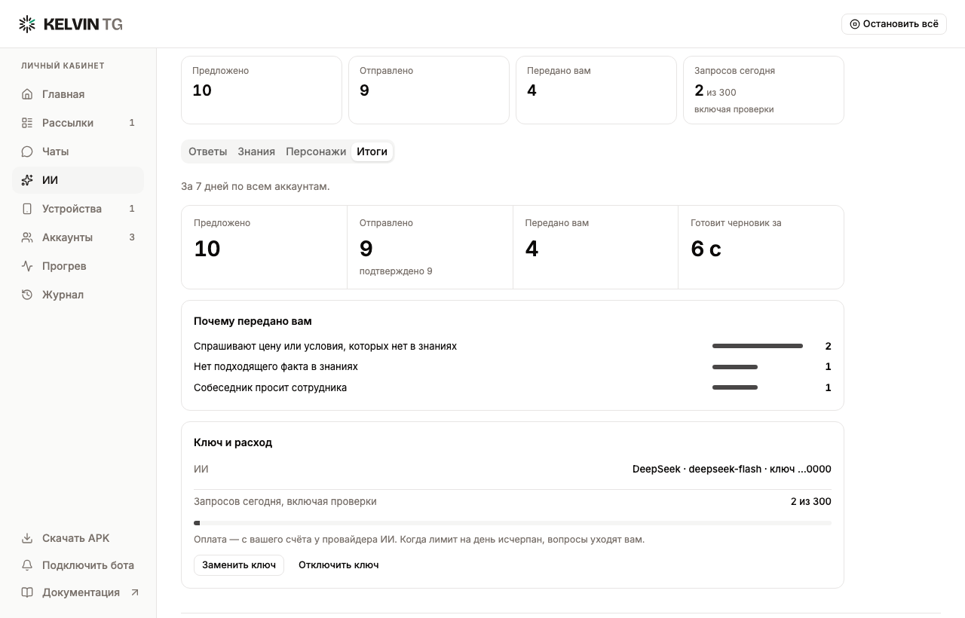Click the DeepSeek · deepseek-flash key value

[732, 469]
